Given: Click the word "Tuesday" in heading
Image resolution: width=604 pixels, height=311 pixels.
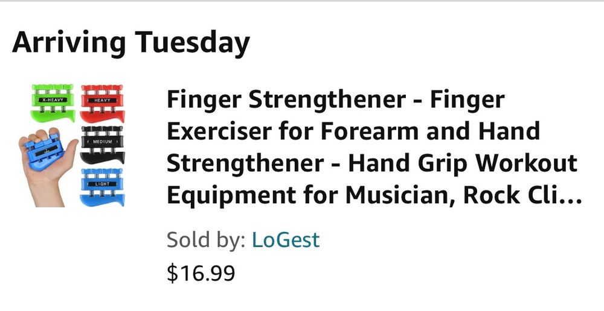Looking at the screenshot, I should click(192, 43).
